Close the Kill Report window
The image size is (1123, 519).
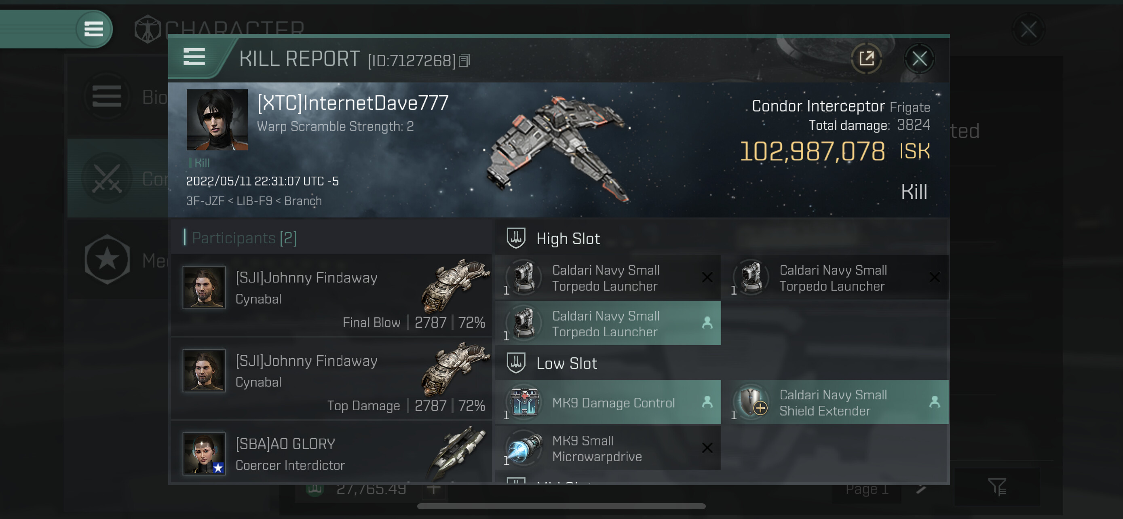919,58
